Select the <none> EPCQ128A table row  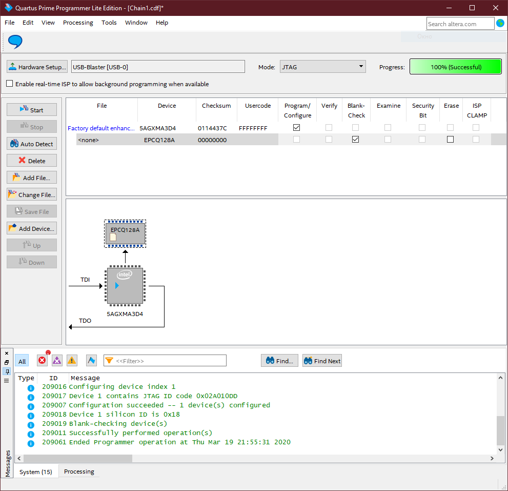coord(177,140)
